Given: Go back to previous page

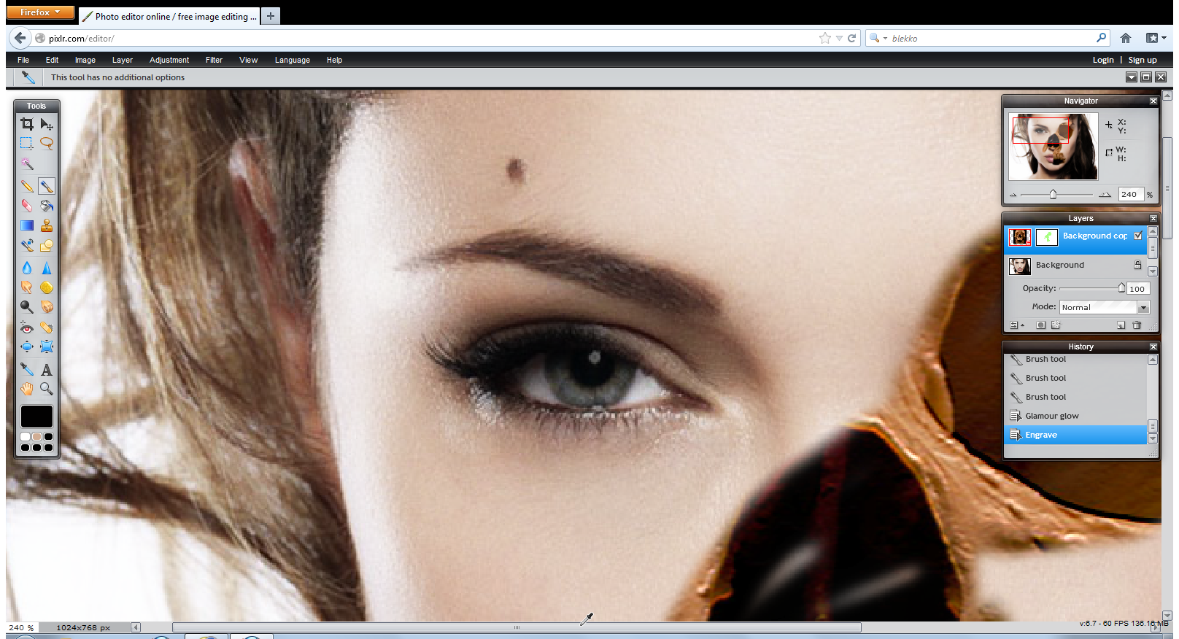Looking at the screenshot, I should 20,38.
